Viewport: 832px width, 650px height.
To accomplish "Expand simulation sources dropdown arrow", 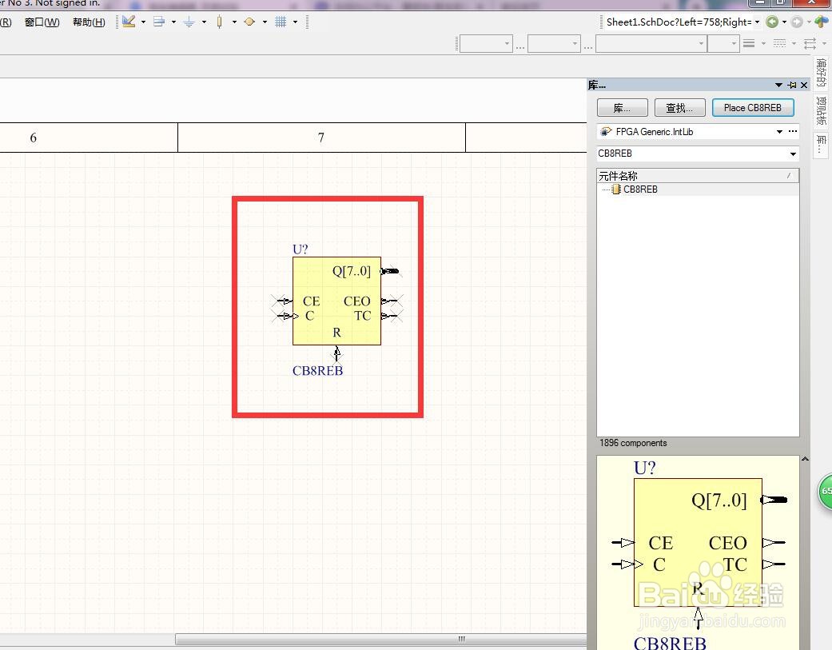I will click(265, 22).
